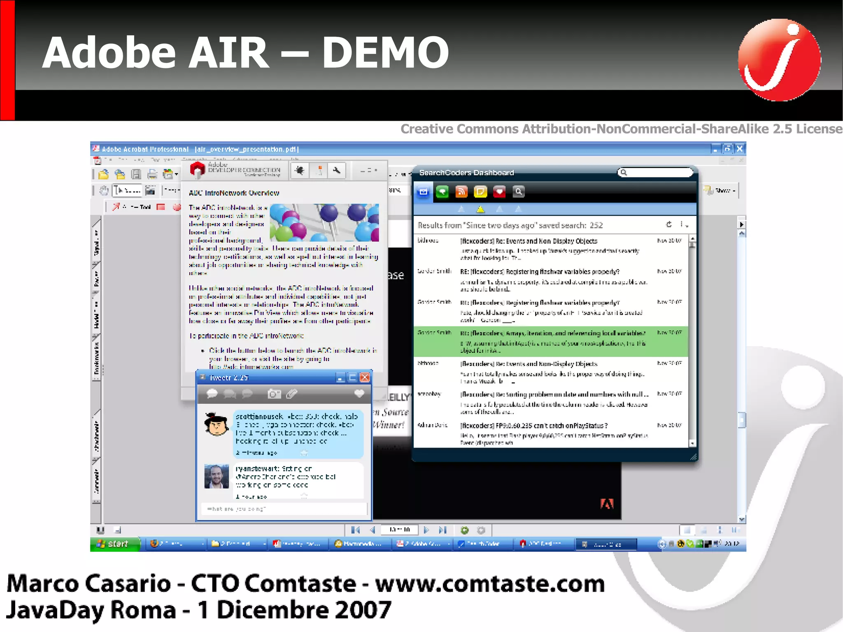The image size is (843, 632).
Task: Click the green previous view button in Acrobat
Action: click(x=465, y=530)
